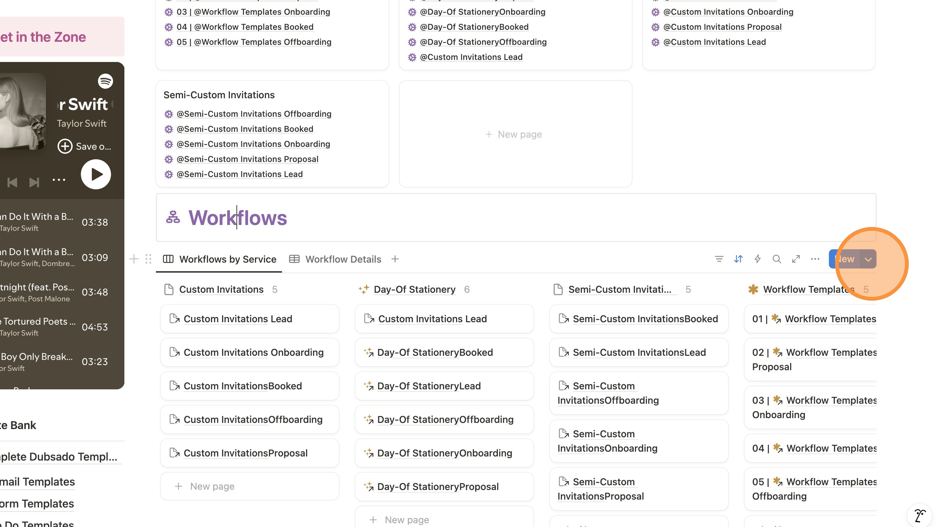
Task: Open the Custom InvitationsProposal card
Action: [250, 453]
